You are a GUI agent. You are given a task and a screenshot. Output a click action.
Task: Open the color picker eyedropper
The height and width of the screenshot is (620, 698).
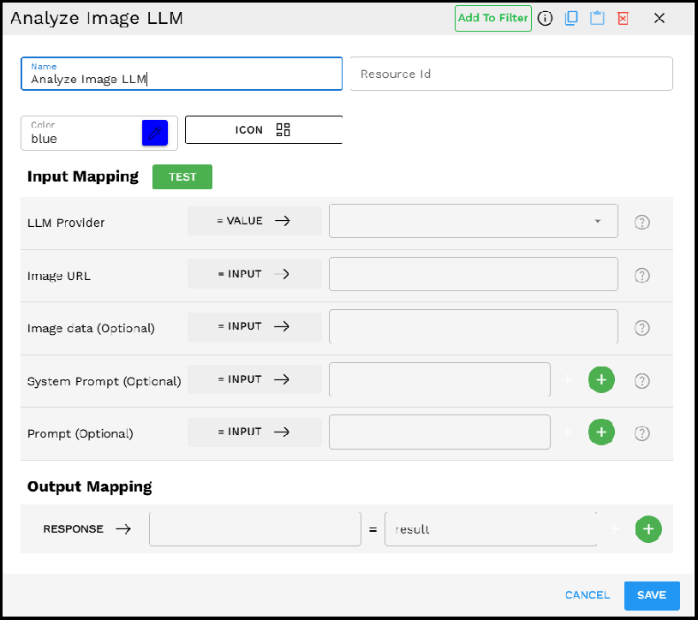click(154, 133)
